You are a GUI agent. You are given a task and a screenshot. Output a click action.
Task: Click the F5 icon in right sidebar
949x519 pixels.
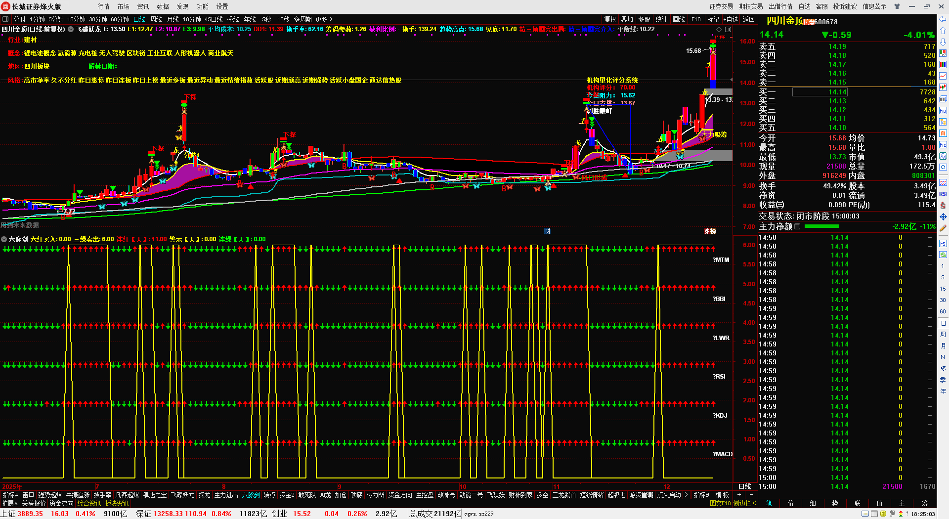click(943, 244)
